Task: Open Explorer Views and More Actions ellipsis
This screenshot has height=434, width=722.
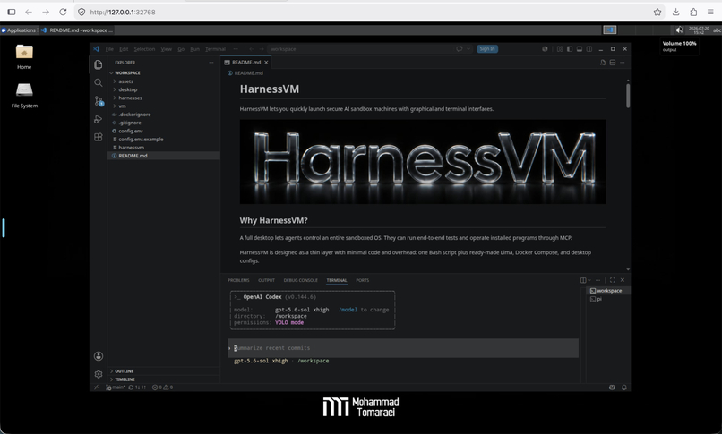Action: (x=211, y=63)
